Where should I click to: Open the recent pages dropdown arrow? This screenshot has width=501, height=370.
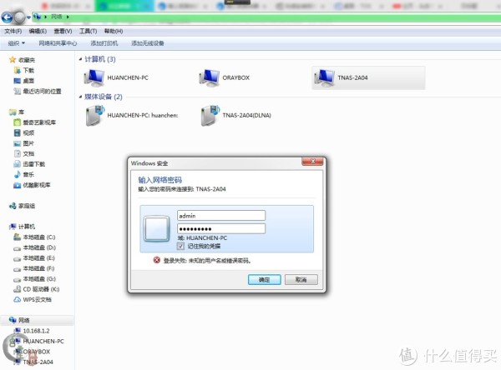(28, 17)
